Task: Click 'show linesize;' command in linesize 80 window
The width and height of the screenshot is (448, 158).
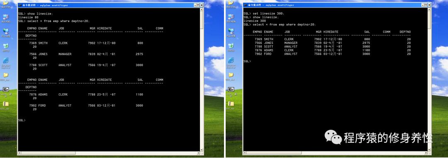Action: 40,14
